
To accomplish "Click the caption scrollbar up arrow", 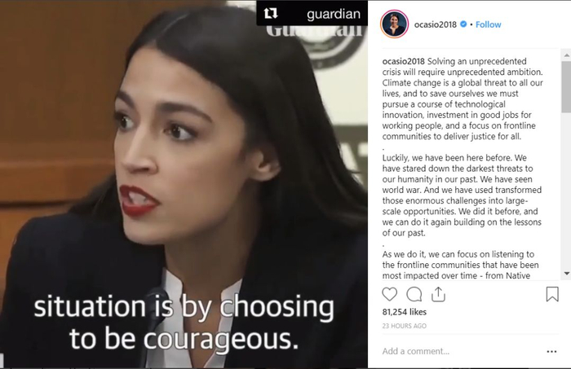I will 567,55.
